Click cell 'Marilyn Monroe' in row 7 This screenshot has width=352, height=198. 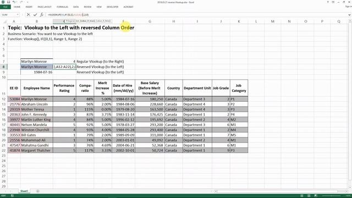pos(37,61)
